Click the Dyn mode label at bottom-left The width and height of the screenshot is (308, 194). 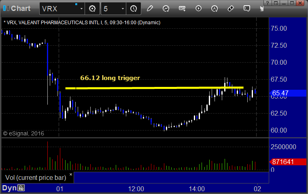coord(9,188)
